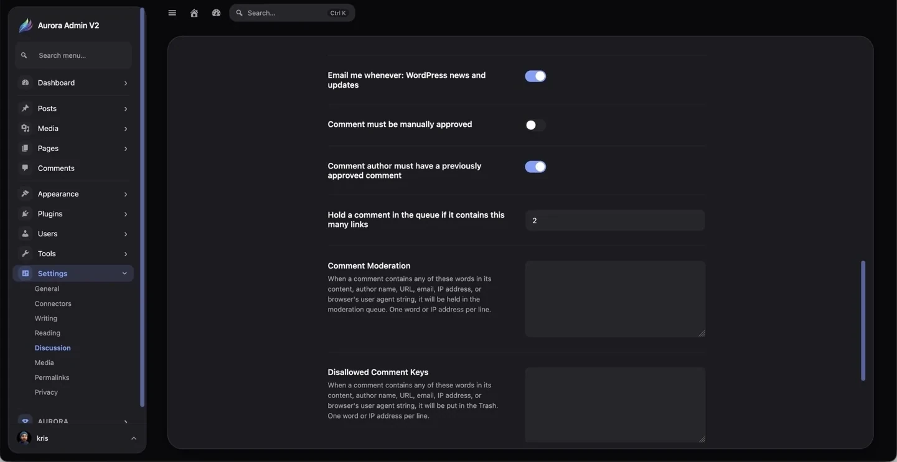Viewport: 897px width, 462px height.
Task: Click the Users person icon
Action: [26, 233]
